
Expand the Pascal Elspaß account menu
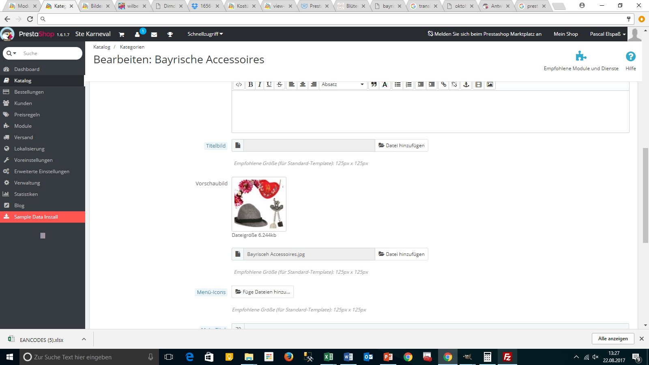click(x=608, y=34)
